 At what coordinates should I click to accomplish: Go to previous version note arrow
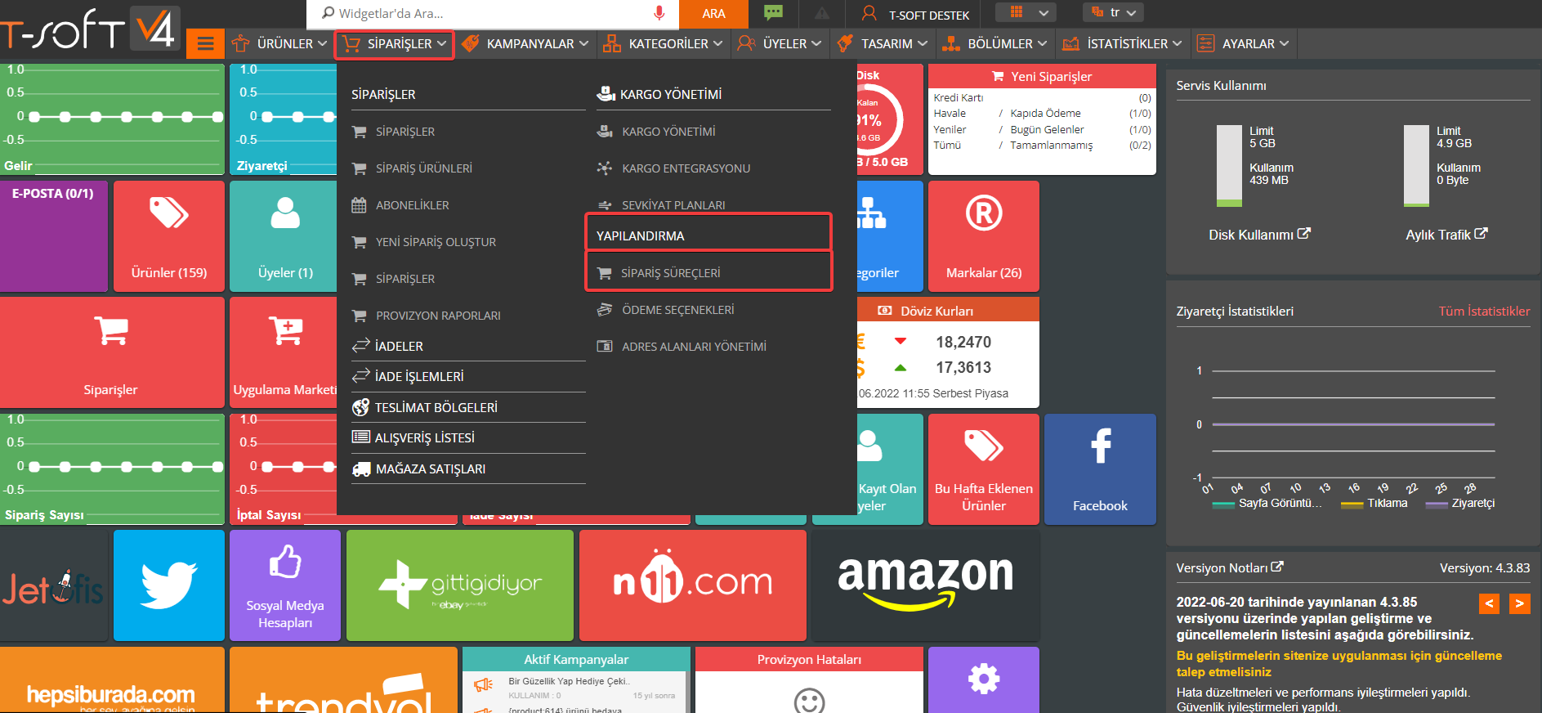1489,603
